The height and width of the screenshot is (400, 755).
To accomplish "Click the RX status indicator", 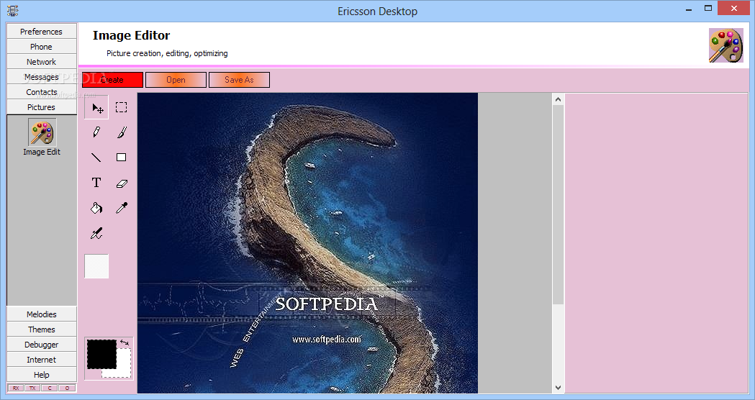I will click(x=15, y=388).
